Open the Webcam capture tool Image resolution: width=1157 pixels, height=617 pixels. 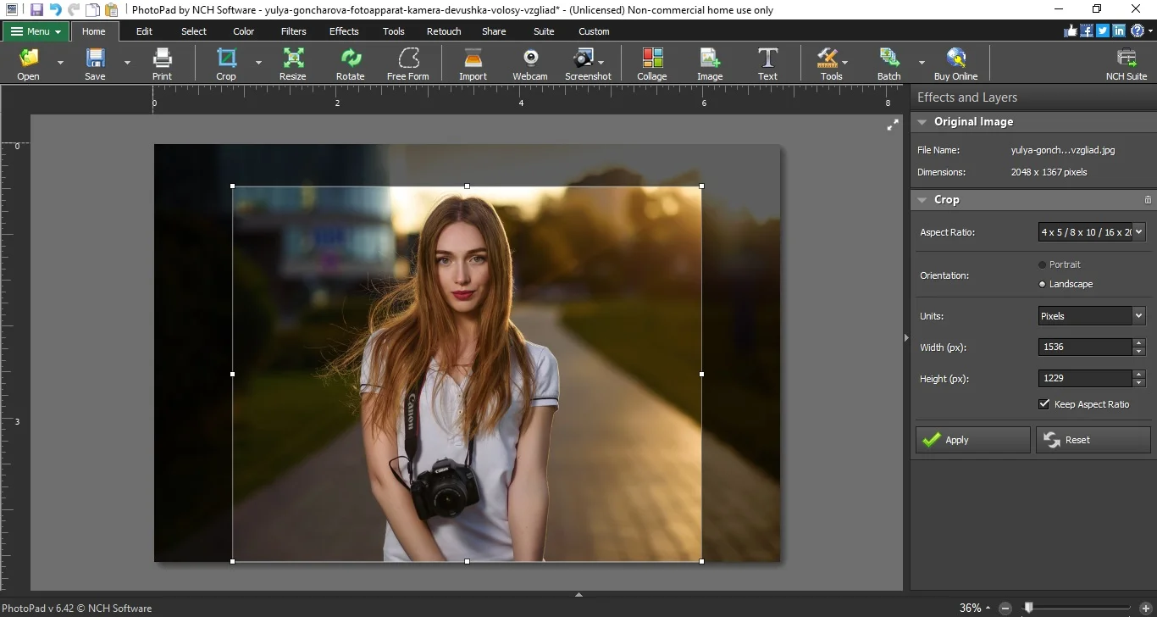pos(530,64)
